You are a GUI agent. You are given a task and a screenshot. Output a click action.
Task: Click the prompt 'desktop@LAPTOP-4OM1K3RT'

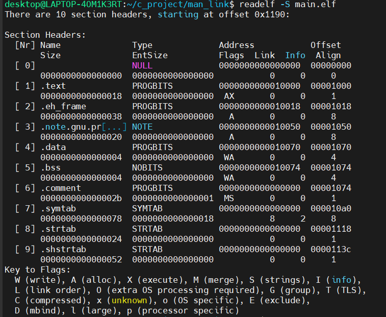pyautogui.click(x=63, y=4)
